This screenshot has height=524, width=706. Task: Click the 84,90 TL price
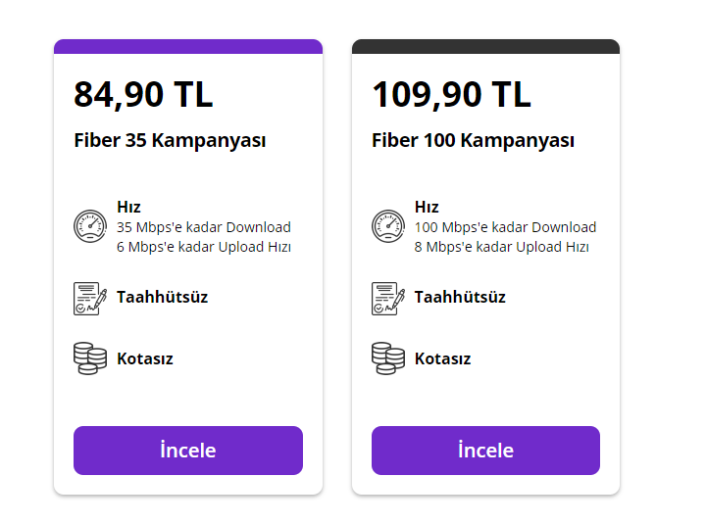[143, 95]
